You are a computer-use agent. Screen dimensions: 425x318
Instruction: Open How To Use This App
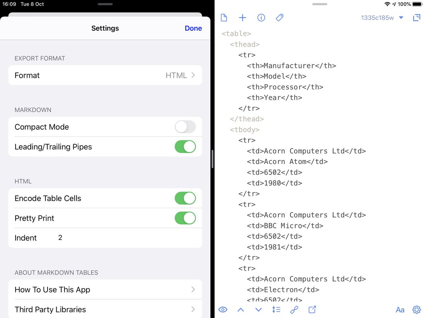[105, 290]
